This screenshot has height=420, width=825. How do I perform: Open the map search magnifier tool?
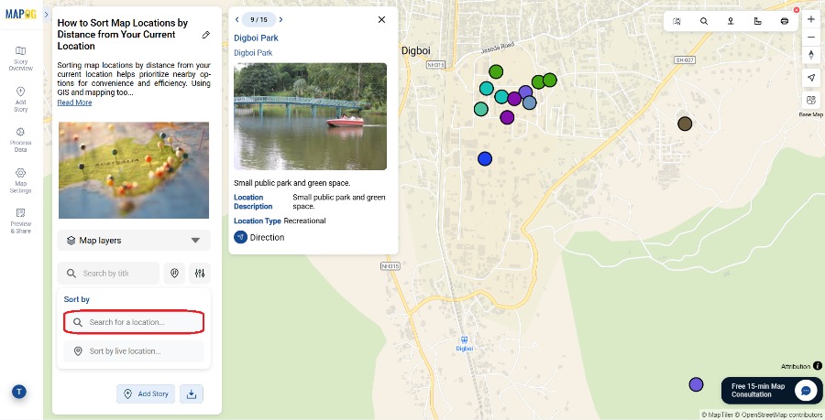coord(704,21)
